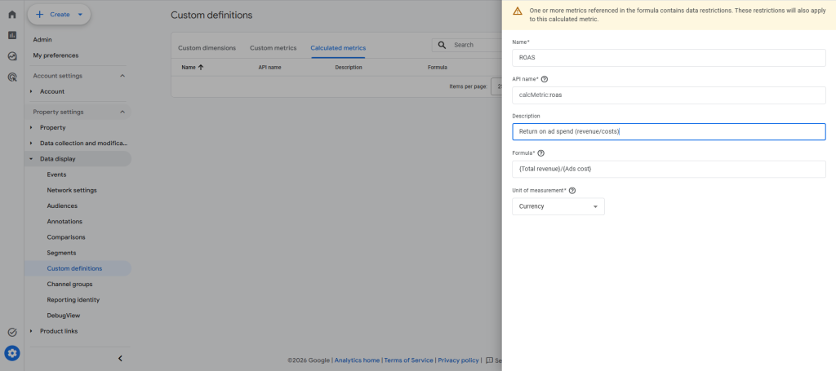The width and height of the screenshot is (836, 371).
Task: Open DebugView item
Action: (x=64, y=316)
